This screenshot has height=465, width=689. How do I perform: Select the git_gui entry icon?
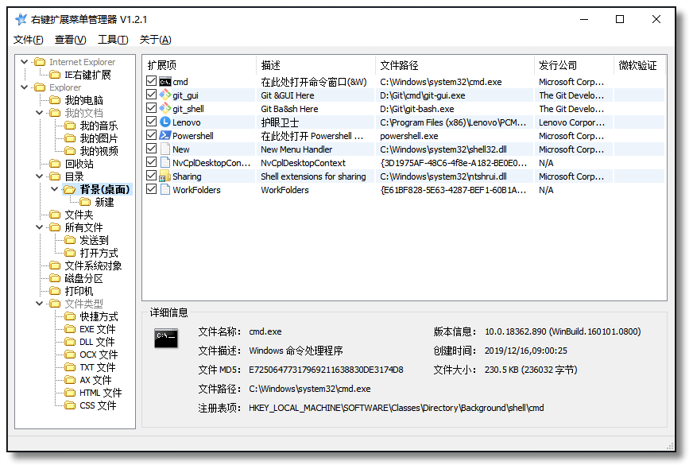click(x=165, y=95)
